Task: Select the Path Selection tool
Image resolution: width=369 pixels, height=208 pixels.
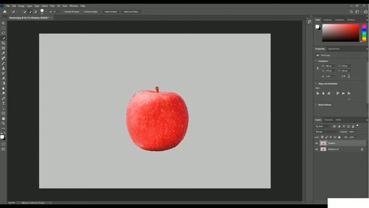Action: [3, 109]
